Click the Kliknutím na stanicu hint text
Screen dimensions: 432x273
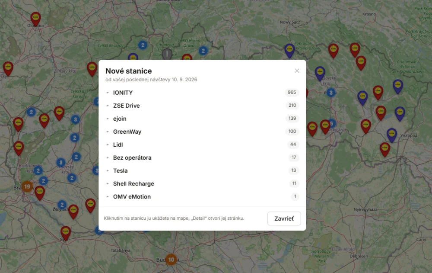click(174, 218)
